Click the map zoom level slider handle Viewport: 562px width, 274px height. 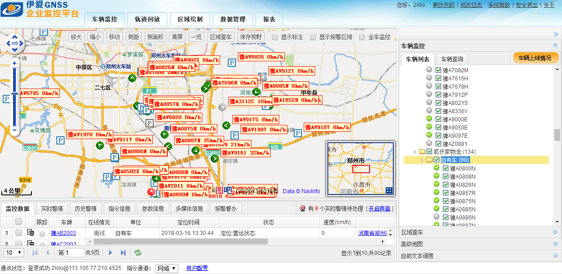click(x=15, y=94)
